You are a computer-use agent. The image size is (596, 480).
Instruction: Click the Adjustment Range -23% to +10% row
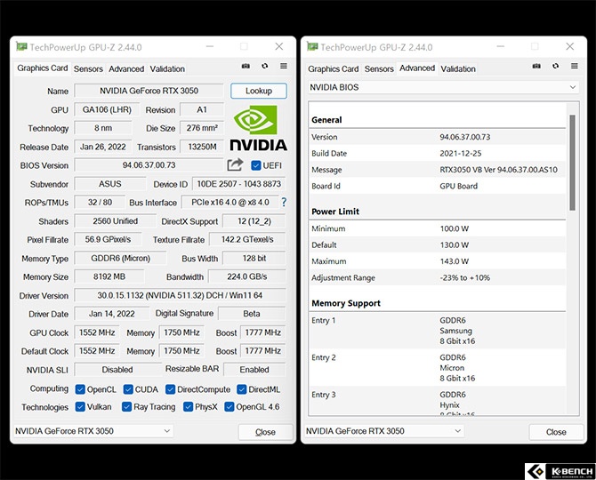[x=437, y=277]
